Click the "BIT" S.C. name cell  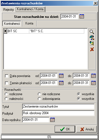57,31
